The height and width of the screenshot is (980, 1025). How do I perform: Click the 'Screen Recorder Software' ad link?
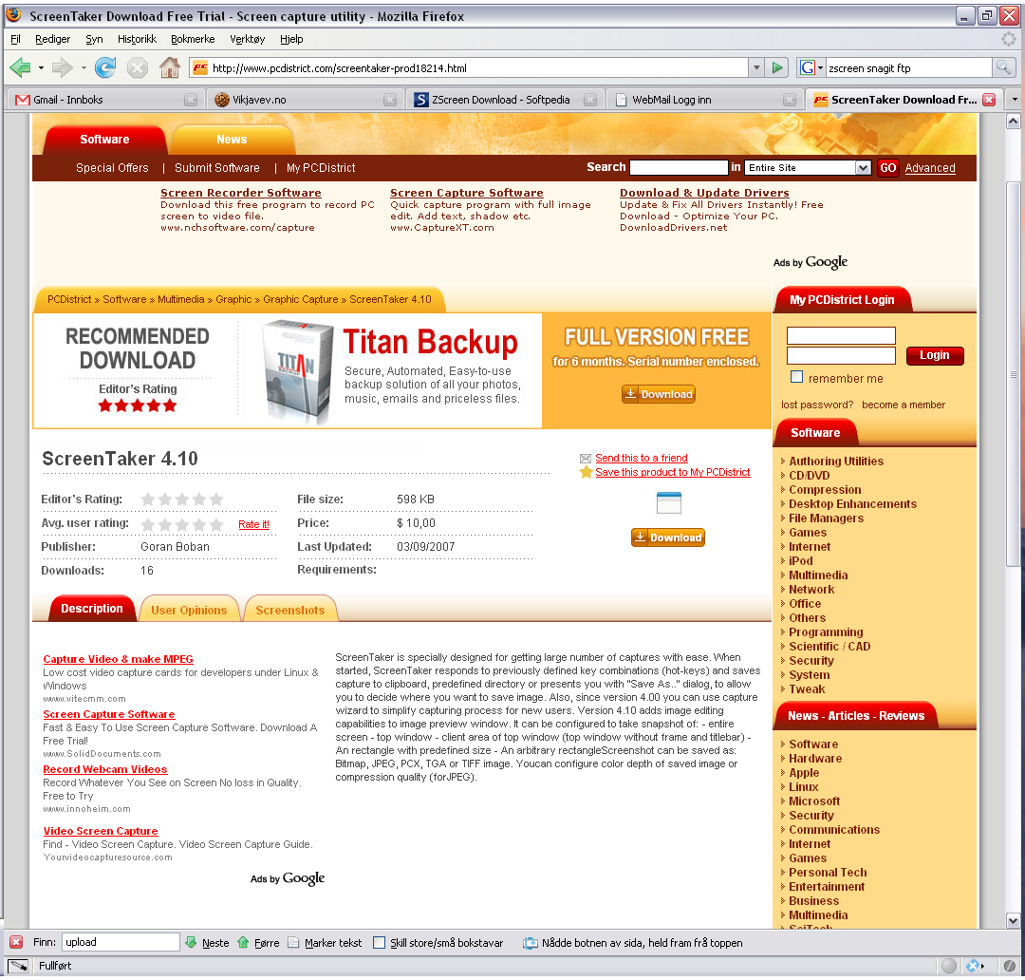[x=240, y=193]
